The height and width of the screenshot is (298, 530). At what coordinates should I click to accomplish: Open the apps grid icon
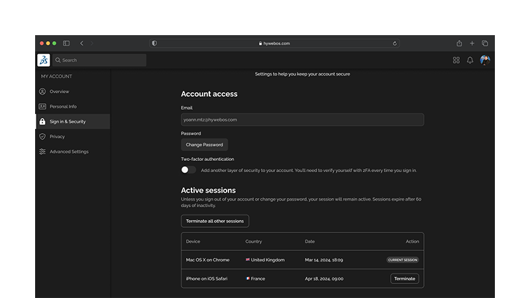tap(456, 60)
